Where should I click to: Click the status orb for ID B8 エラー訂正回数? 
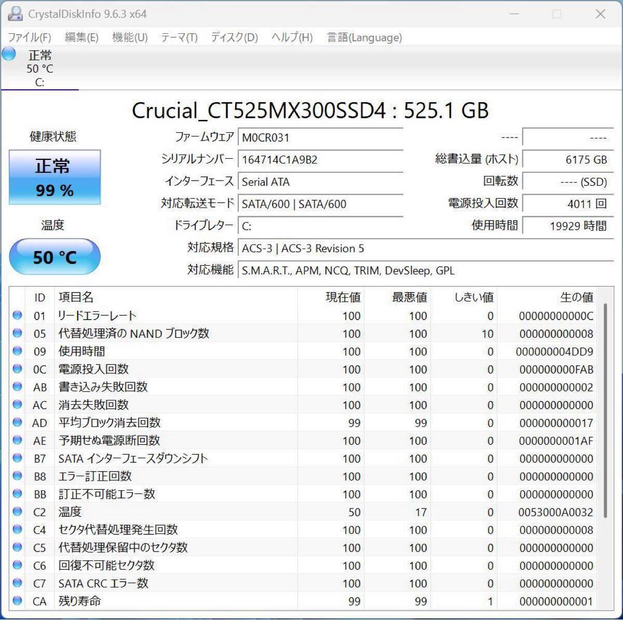17,476
